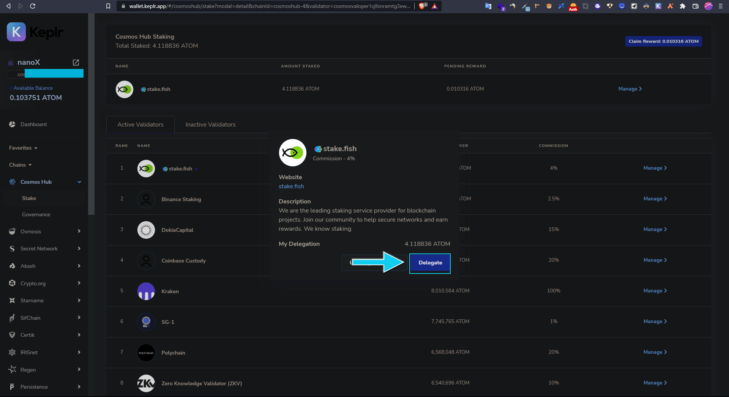
Task: Open the Persistence chain entry
Action: pos(44,387)
